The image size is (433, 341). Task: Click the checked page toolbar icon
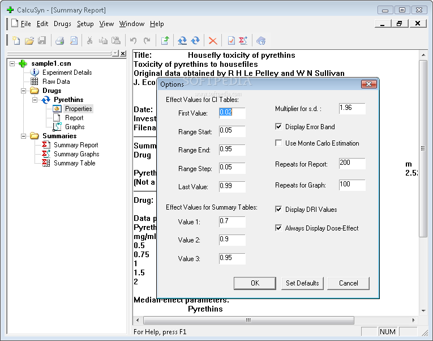[231, 41]
